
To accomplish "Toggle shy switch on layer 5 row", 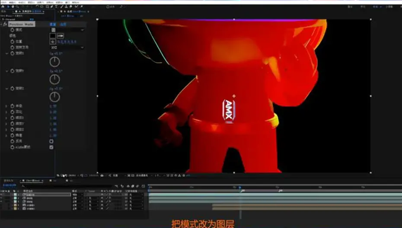I will click(x=102, y=209).
